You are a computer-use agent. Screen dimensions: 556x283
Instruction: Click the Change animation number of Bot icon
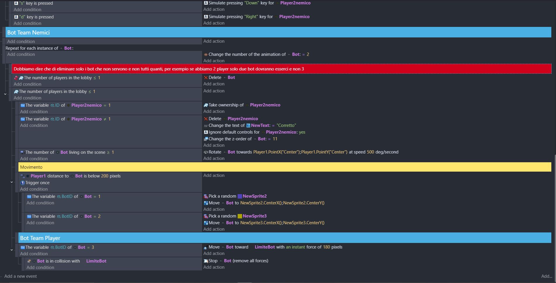pyautogui.click(x=206, y=54)
